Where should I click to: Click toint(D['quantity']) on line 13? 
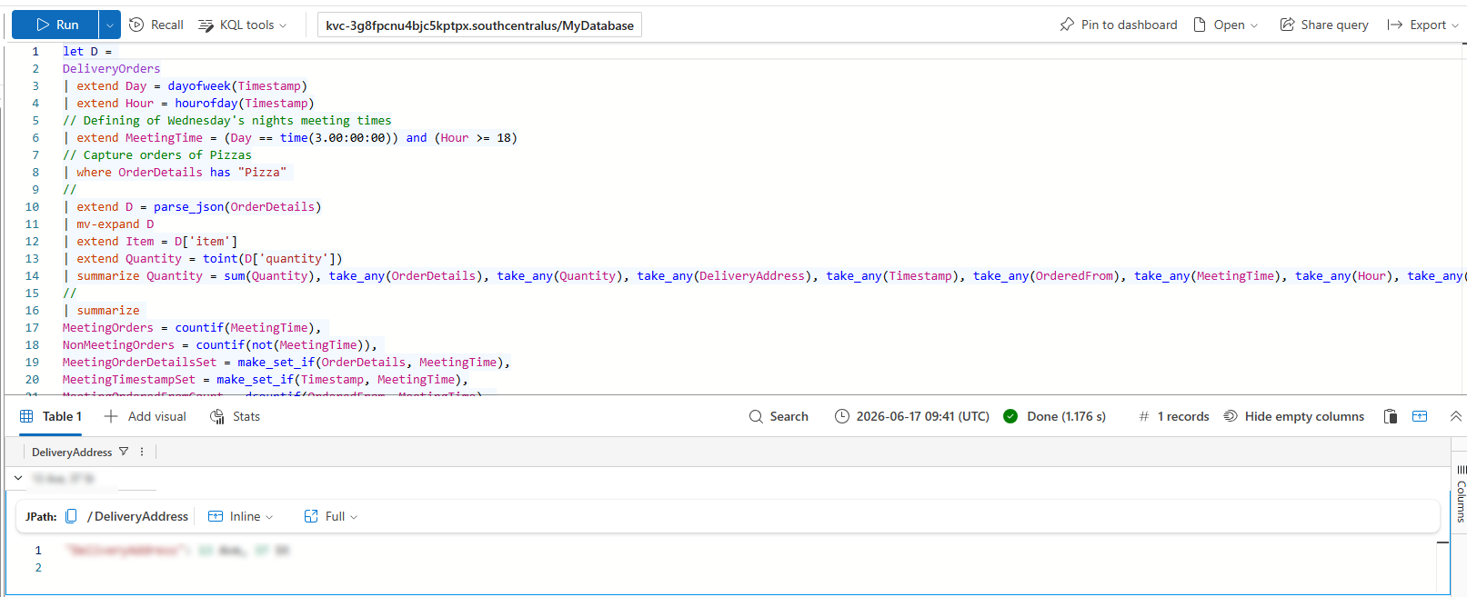pos(273,259)
